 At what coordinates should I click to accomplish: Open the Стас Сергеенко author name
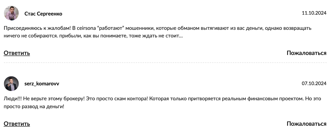43,14
